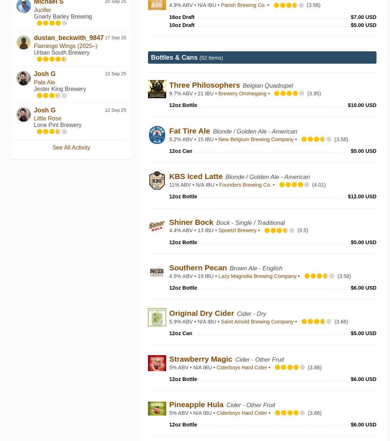Open the Shiner Bock beer title
The width and height of the screenshot is (390, 441).
(191, 222)
